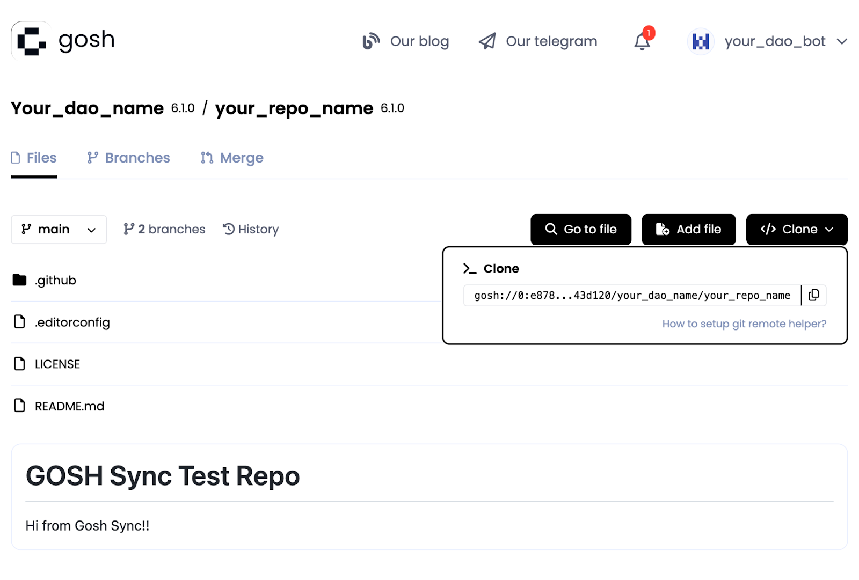The image size is (859, 580).
Task: Click the your_dao_bot avatar image
Action: [701, 41]
